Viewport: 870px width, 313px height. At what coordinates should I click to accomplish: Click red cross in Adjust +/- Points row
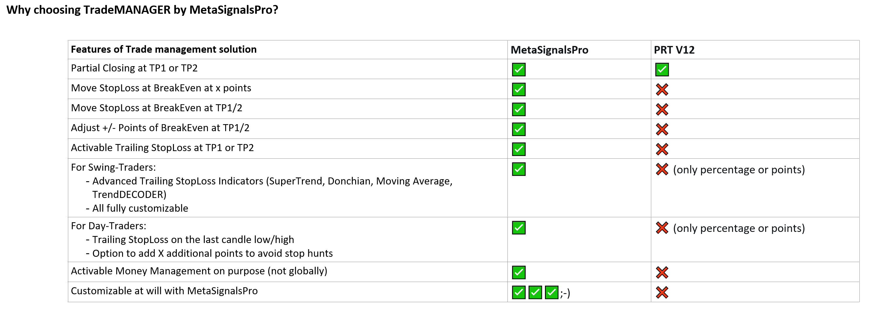(662, 129)
